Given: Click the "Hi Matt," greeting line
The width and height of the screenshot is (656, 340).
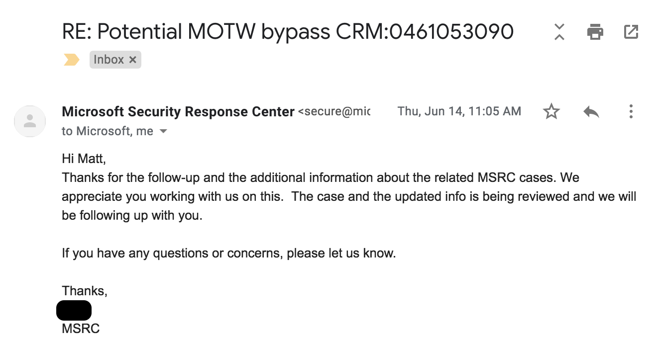Looking at the screenshot, I should [x=84, y=159].
